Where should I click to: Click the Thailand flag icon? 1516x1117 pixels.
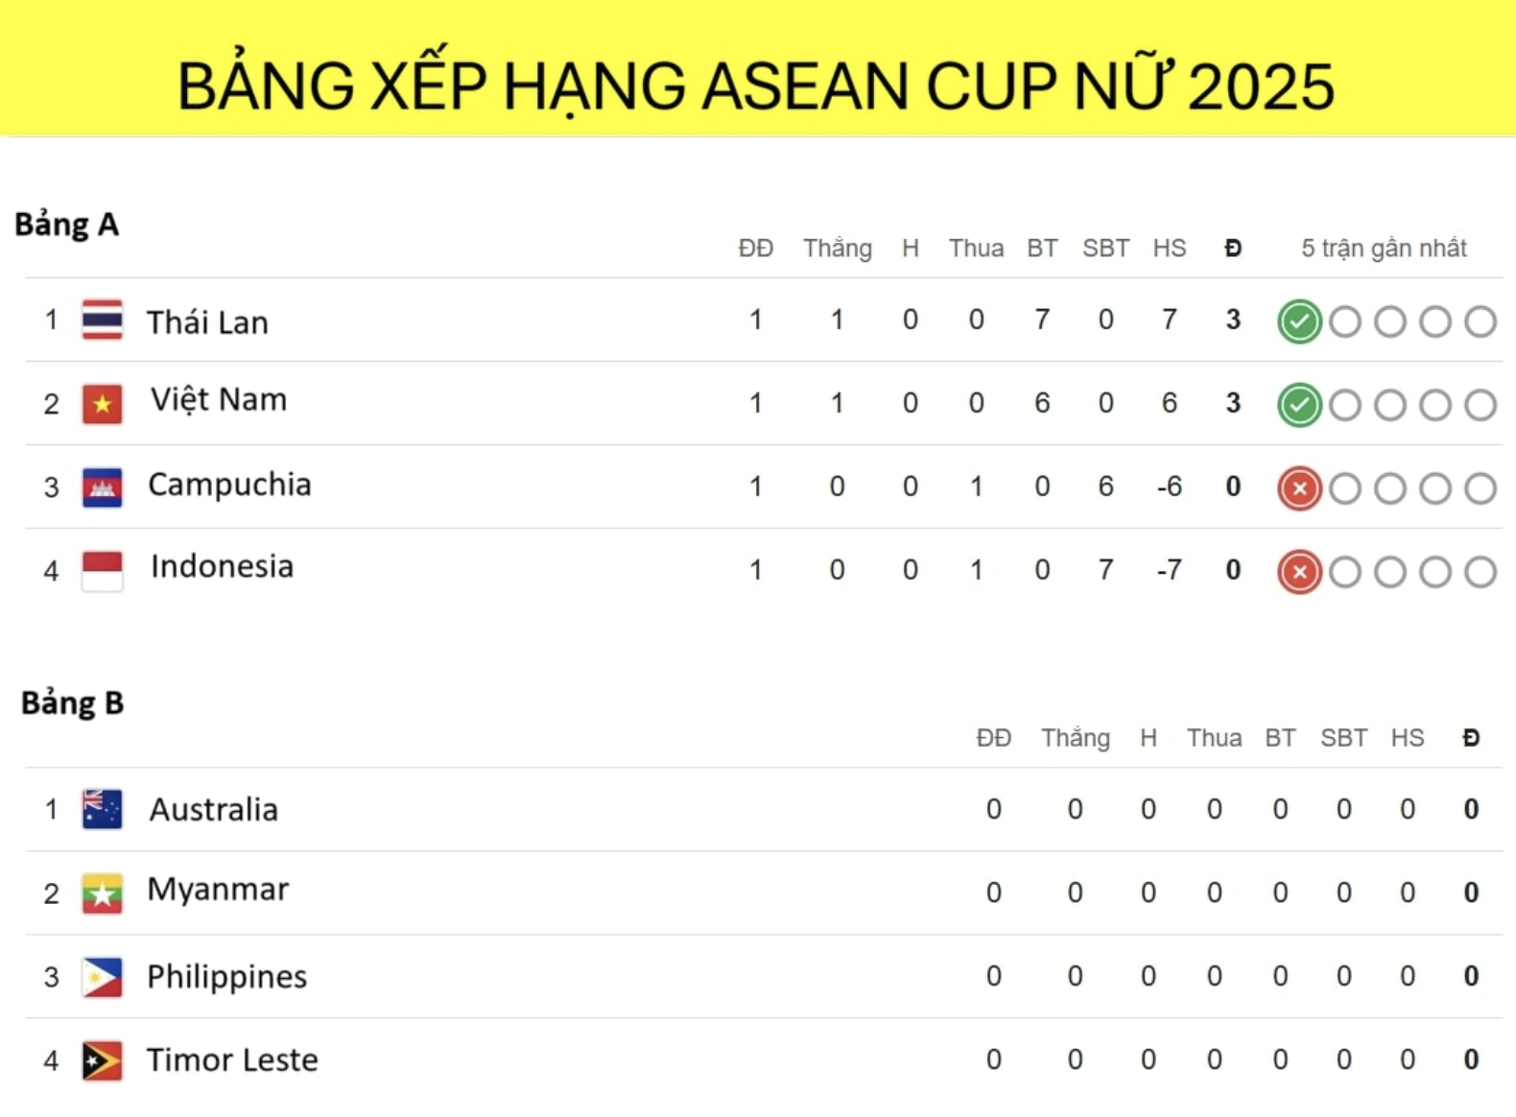(102, 321)
